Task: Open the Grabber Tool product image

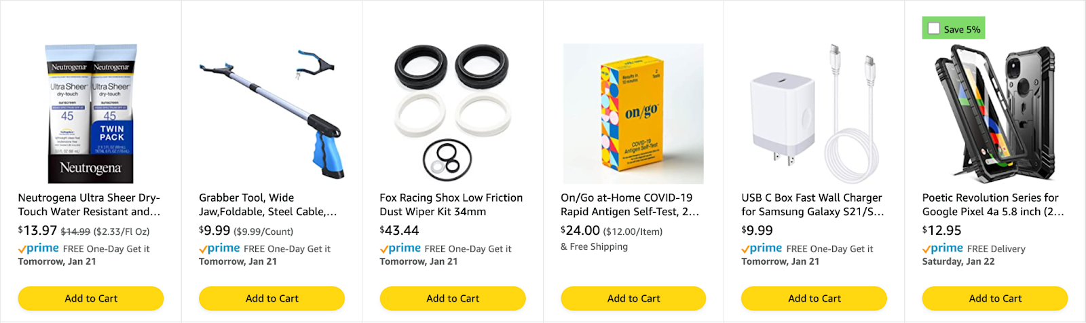Action: click(x=271, y=114)
